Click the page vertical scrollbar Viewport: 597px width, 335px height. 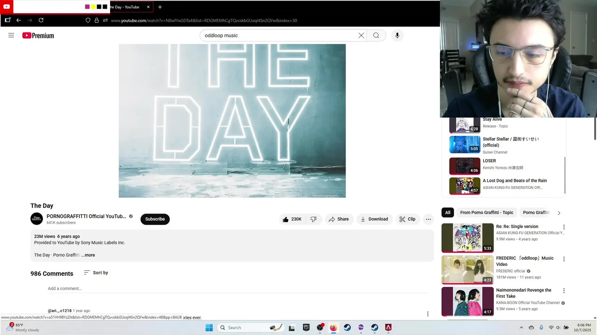click(595, 128)
